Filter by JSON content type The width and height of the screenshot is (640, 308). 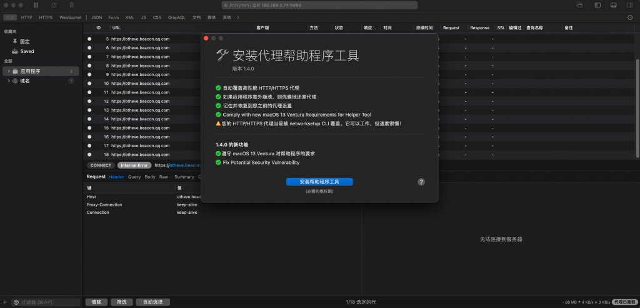click(x=96, y=17)
